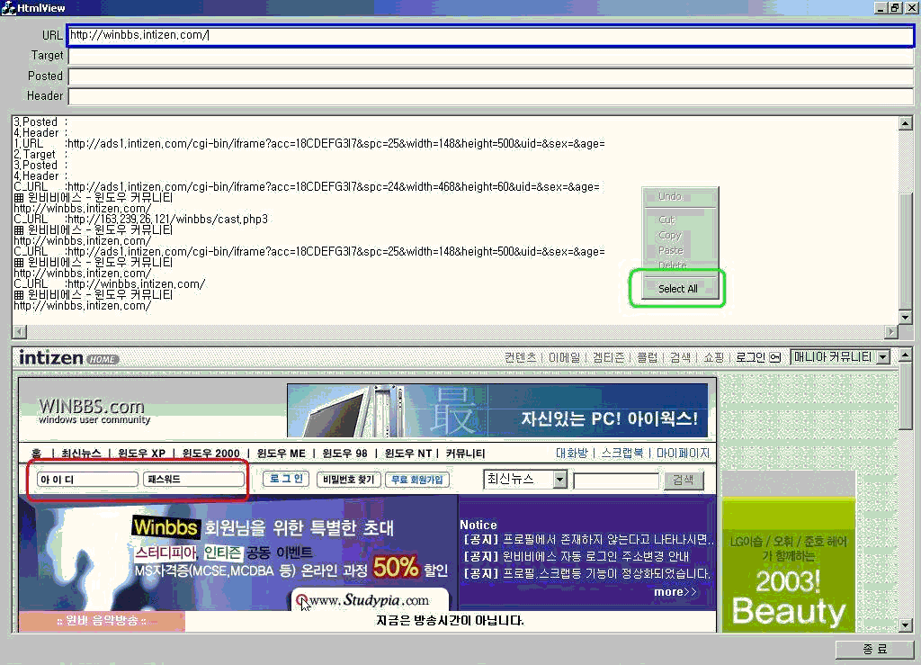Choose Select All from the context menu
Image resolution: width=921 pixels, height=665 pixels.
678,289
